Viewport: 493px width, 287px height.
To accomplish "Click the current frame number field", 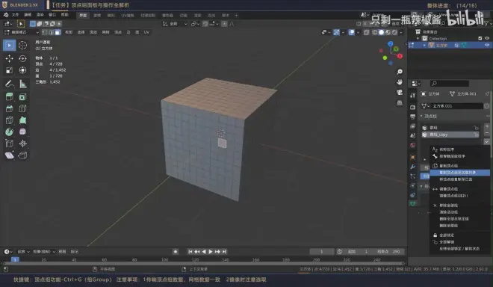I will click(322, 251).
